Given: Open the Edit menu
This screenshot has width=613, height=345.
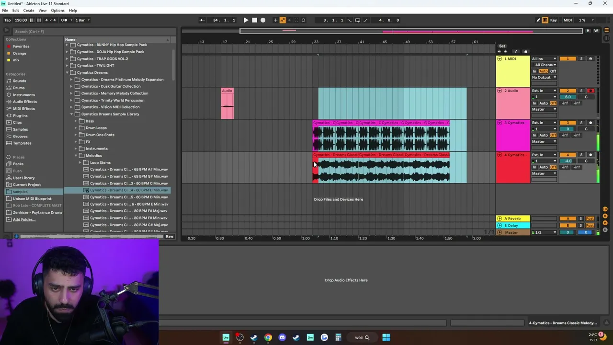Looking at the screenshot, I should click(x=15, y=11).
